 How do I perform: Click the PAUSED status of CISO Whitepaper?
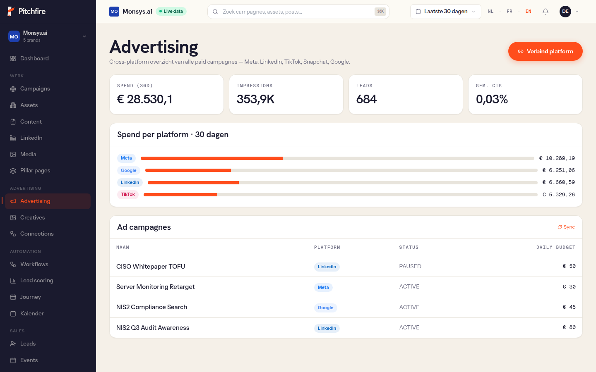pos(410,267)
